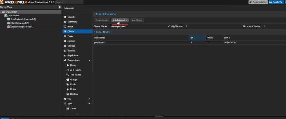The height and width of the screenshot is (119, 286).
Task: Click the demo-proxmox cluster name value
Action: pos(118,26)
